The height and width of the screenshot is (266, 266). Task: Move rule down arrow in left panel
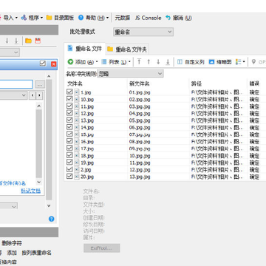[x=7, y=41]
